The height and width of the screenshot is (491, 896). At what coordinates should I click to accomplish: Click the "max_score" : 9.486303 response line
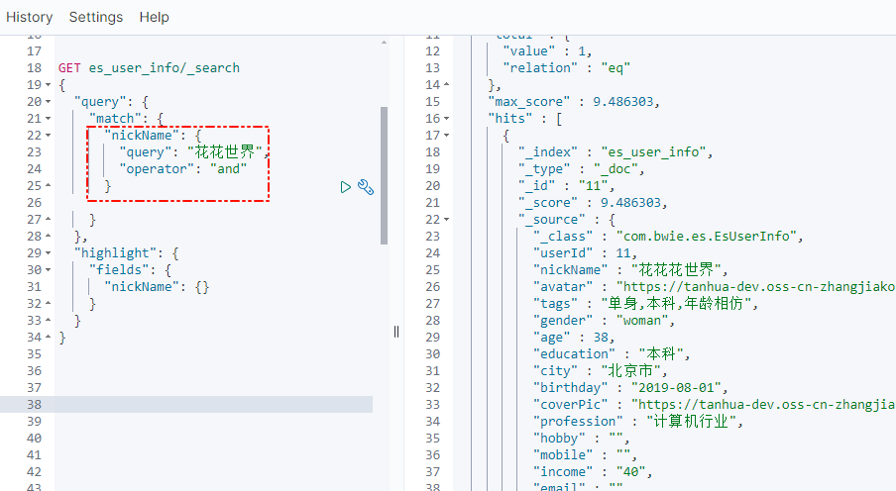coord(574,102)
